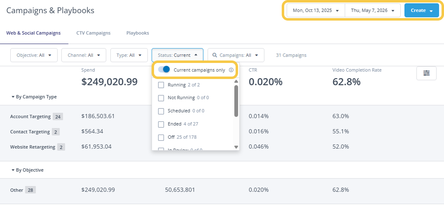This screenshot has height=207, width=444.
Task: Check the Running status checkbox
Action: click(x=161, y=85)
